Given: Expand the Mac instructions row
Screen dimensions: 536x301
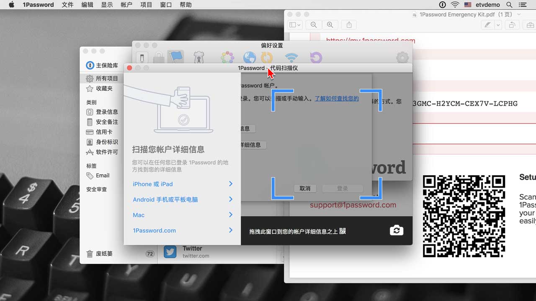Looking at the screenshot, I should [x=182, y=215].
